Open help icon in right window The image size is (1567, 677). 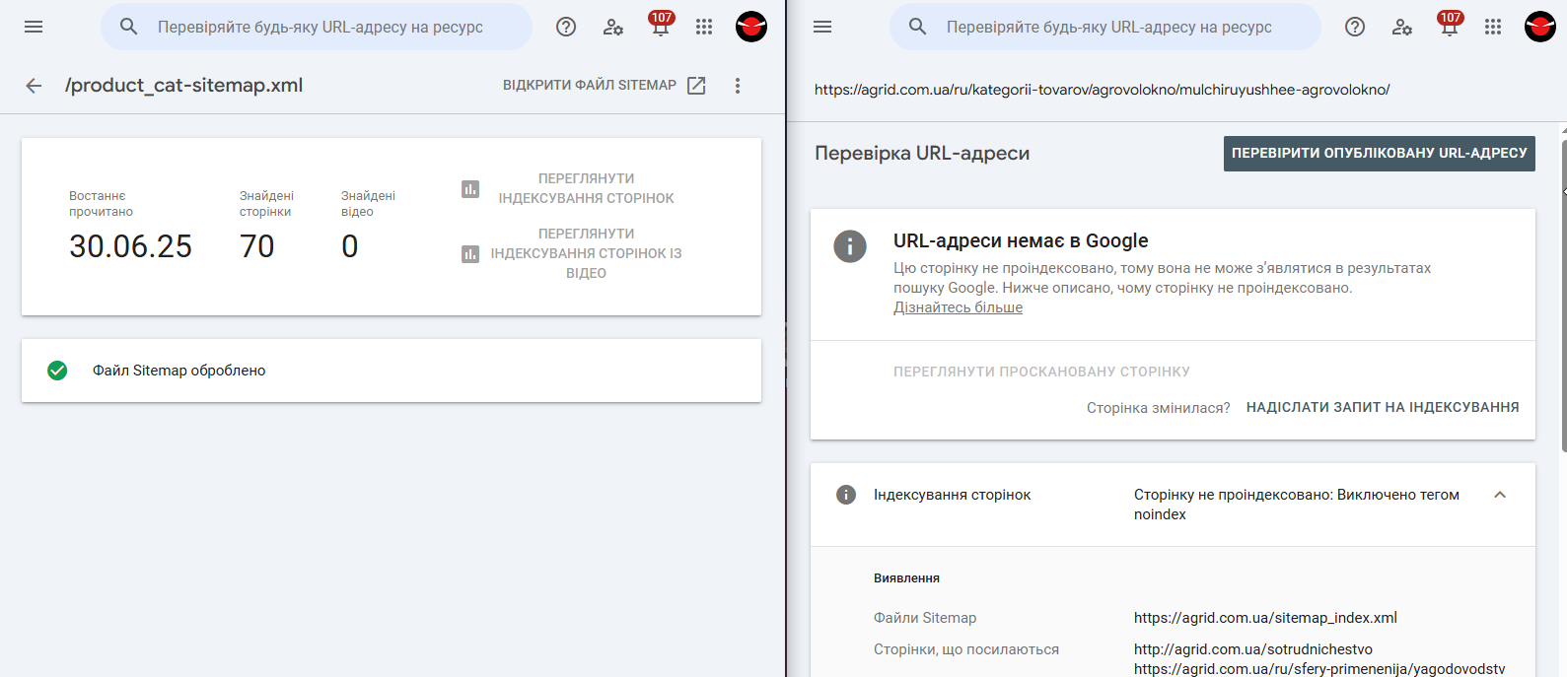1355,27
